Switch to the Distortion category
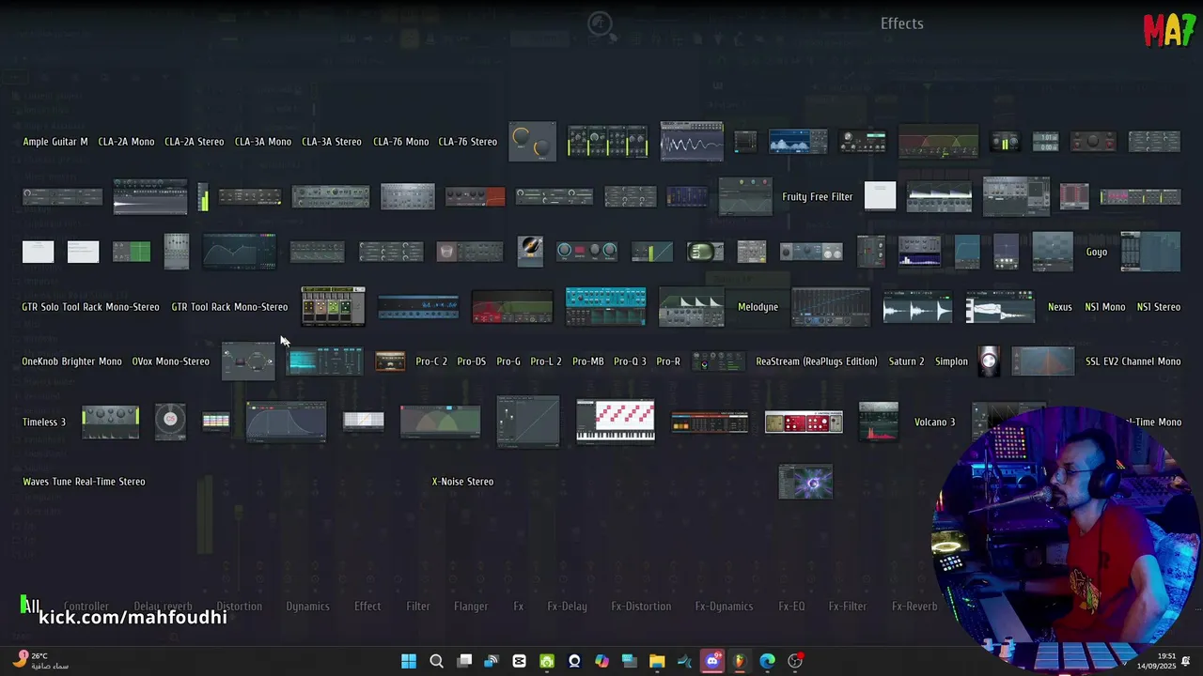 pyautogui.click(x=239, y=607)
